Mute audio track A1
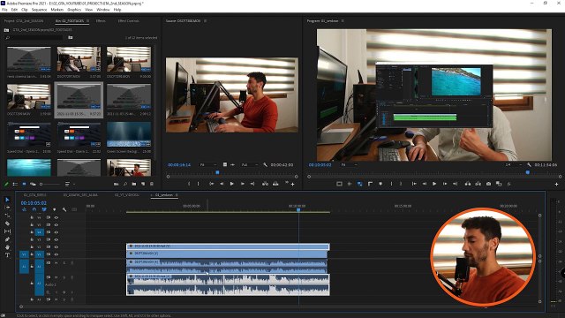565x318 pixels. click(56, 263)
